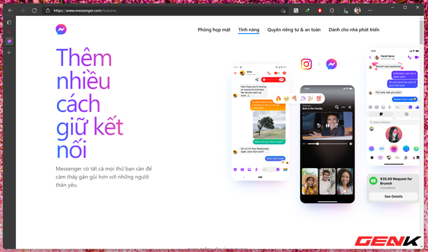Pause the Ball in the Family video

(327, 125)
